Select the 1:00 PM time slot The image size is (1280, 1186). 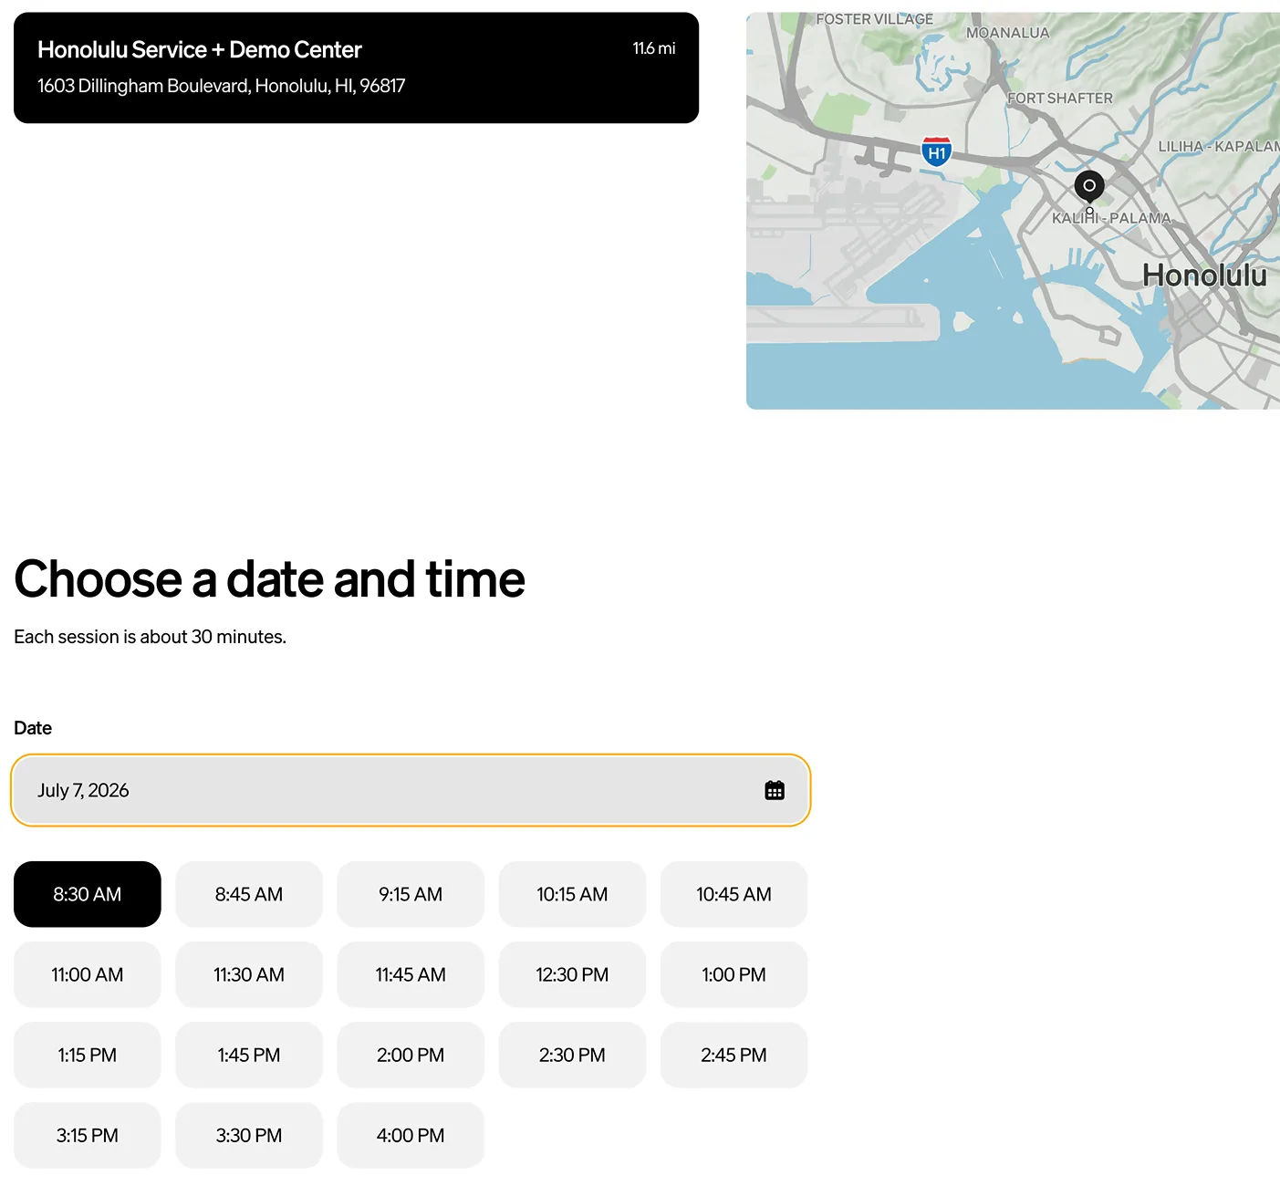pos(734,974)
